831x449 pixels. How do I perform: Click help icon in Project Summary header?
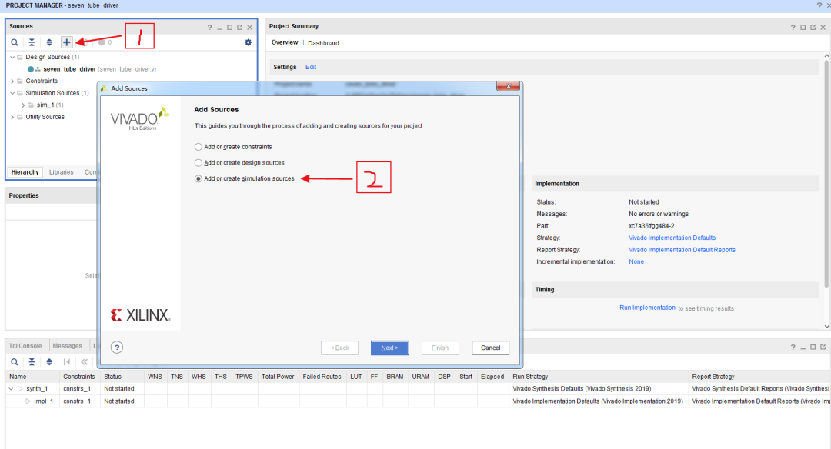click(793, 28)
